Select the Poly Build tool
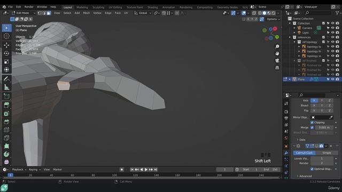342x192 pixels. coord(6,146)
